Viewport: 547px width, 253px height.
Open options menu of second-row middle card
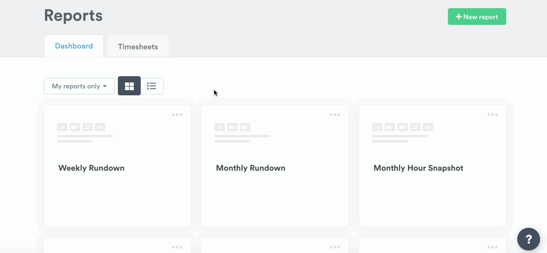[x=334, y=247]
